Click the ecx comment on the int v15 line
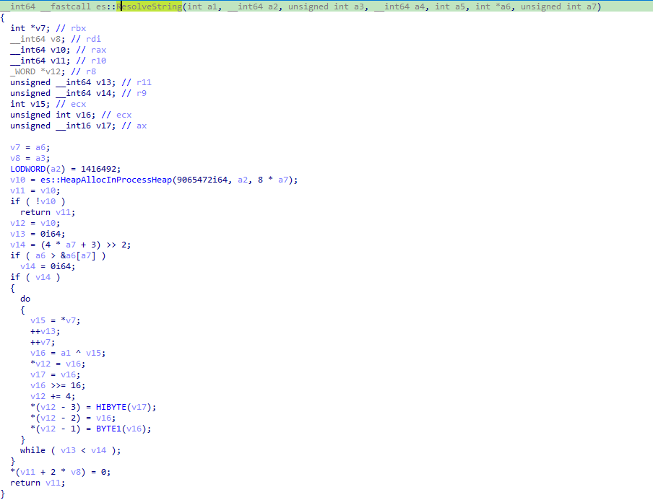This screenshot has width=653, height=500. (x=78, y=104)
